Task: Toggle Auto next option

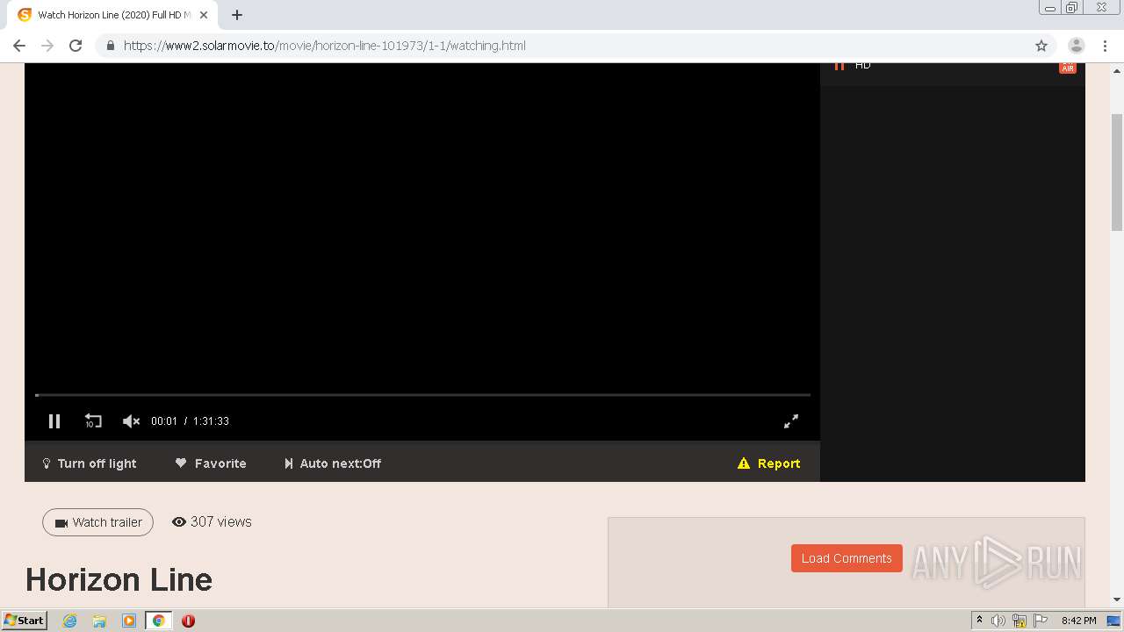Action: pos(333,463)
